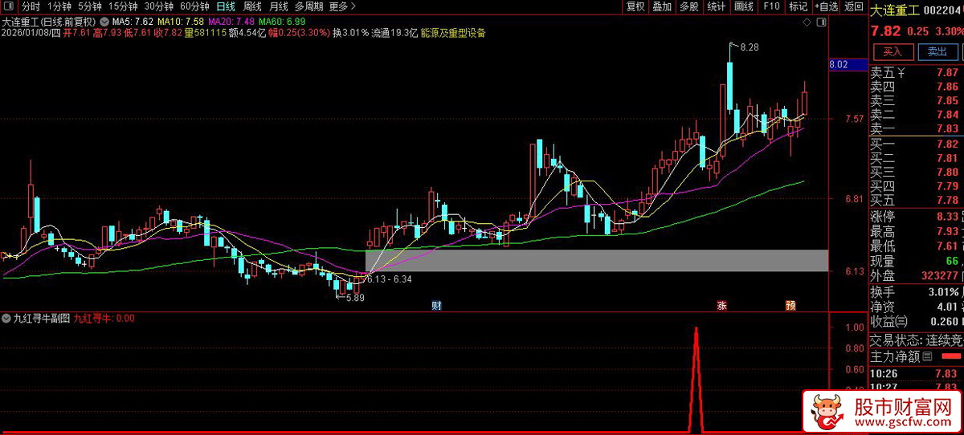Select the 15分钟 period tab

[123, 6]
